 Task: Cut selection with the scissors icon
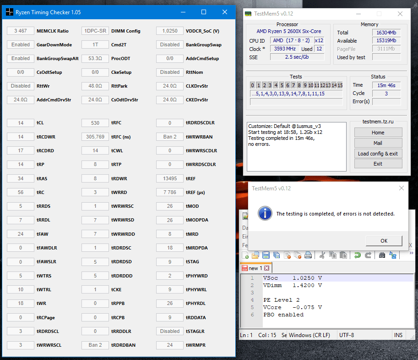tap(322, 255)
